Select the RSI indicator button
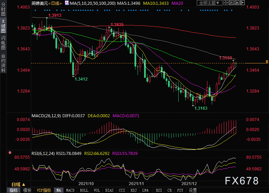 tap(159, 190)
